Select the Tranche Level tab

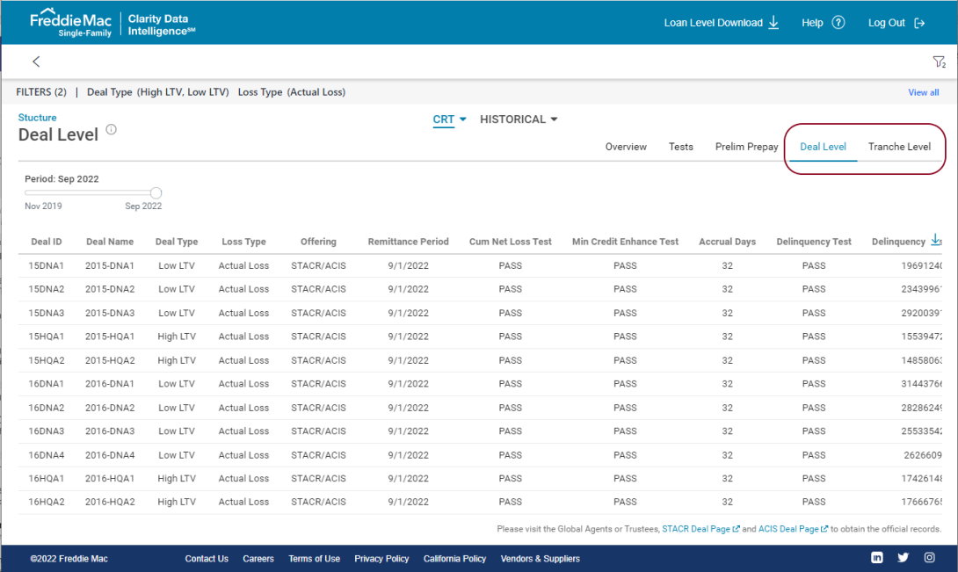[x=899, y=147]
